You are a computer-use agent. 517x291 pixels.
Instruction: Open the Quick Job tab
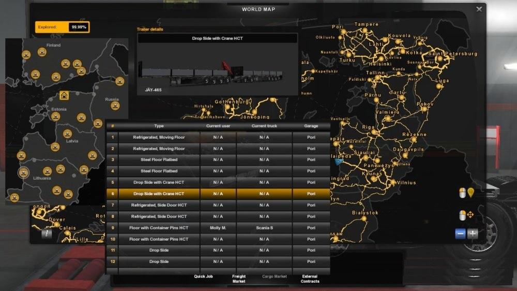[x=203, y=277]
